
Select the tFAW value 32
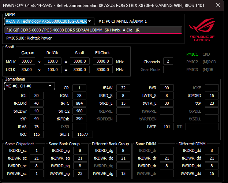click(123, 88)
